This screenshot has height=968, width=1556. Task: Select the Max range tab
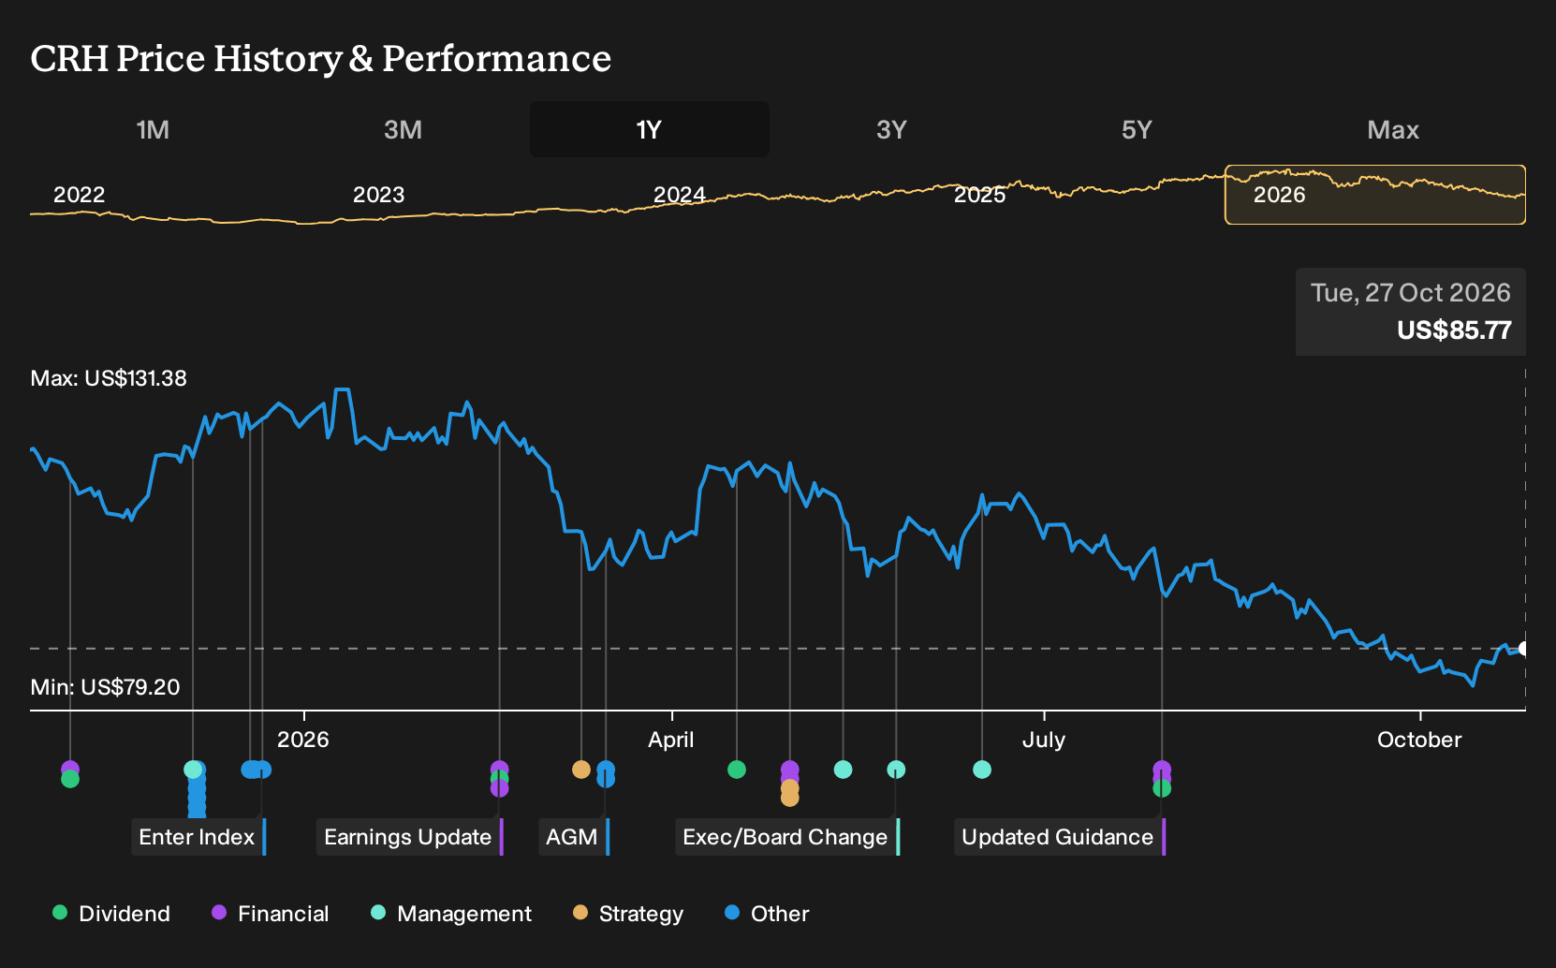point(1393,130)
